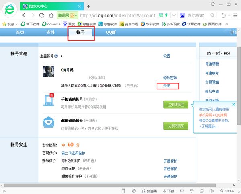Toggle the sidebar icon at status bar left
Image resolution: width=241 pixels, height=194 pixels.
[x=4, y=191]
